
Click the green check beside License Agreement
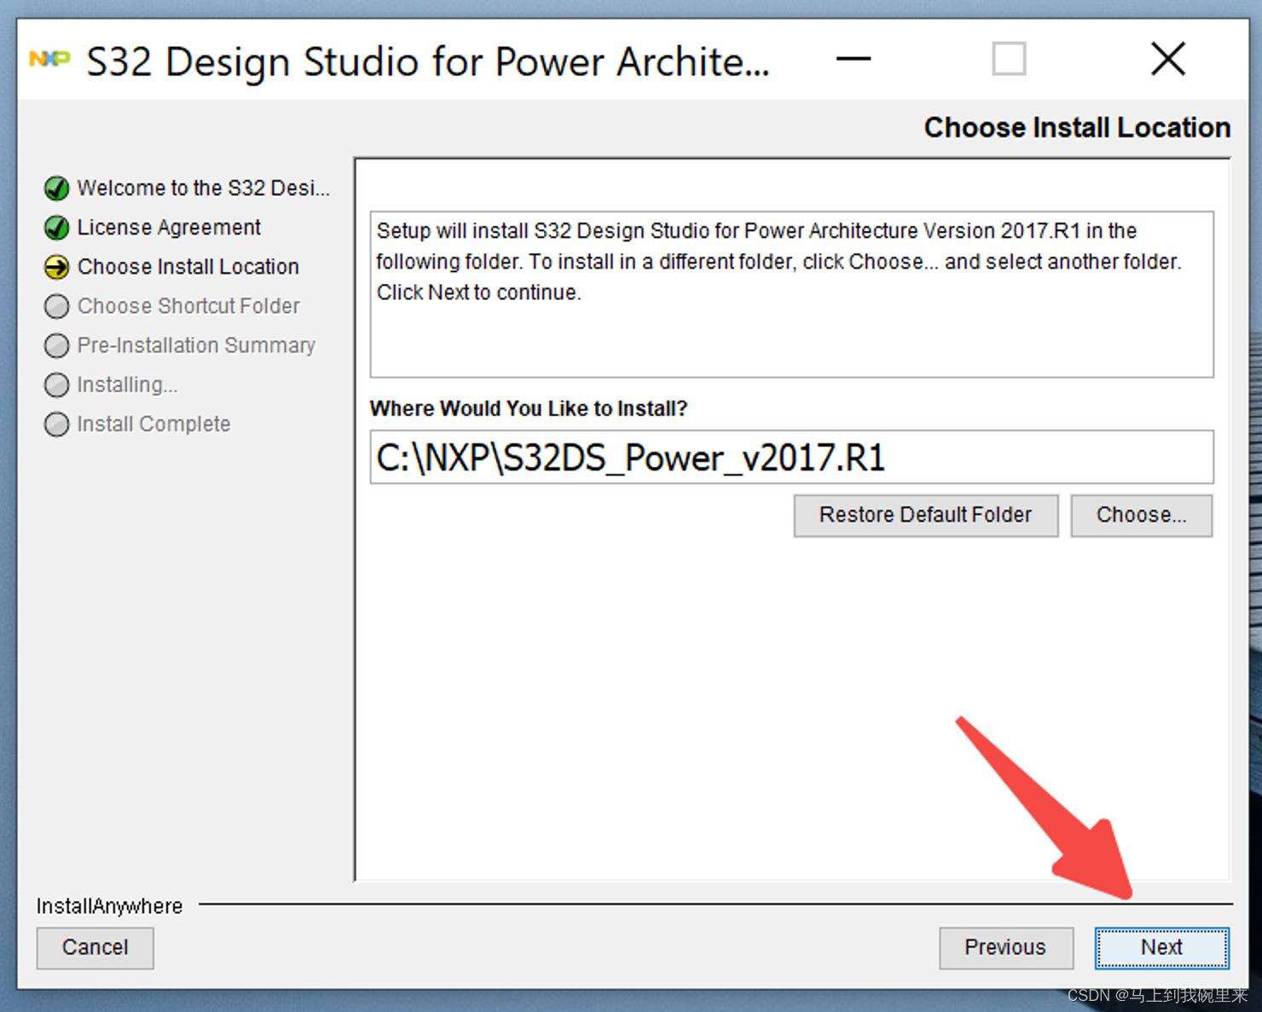click(x=56, y=228)
